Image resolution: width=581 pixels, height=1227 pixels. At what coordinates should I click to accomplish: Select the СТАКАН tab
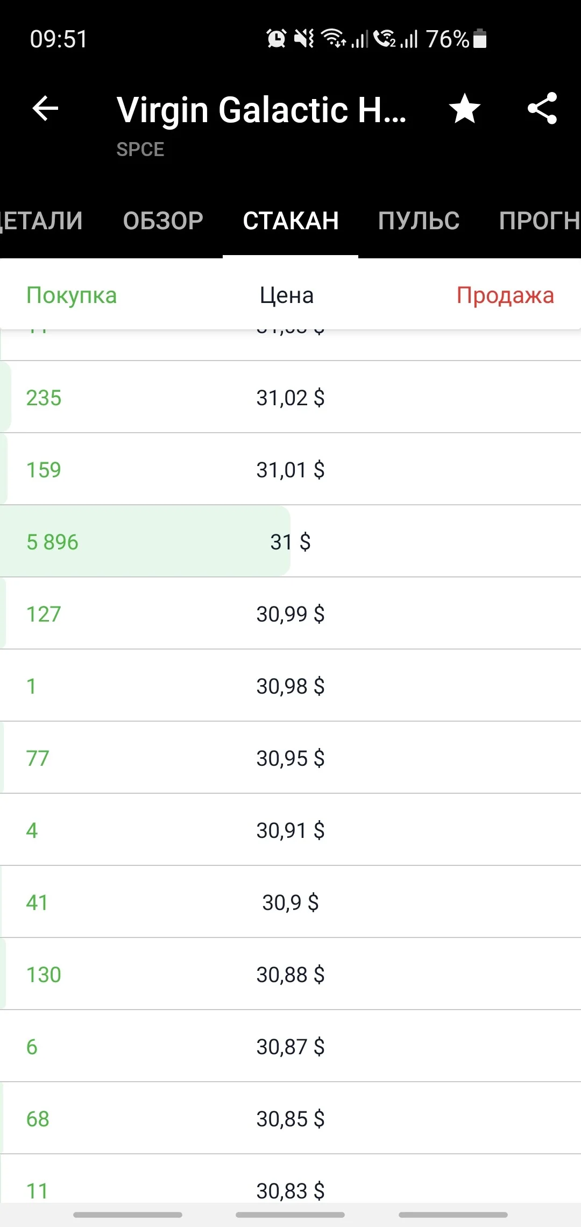point(290,221)
